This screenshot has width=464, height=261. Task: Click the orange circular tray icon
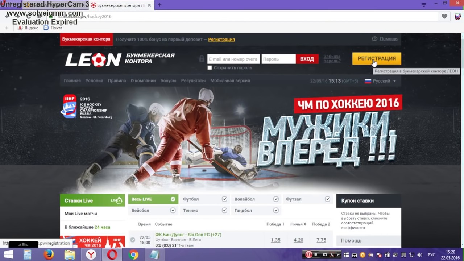pyautogui.click(x=362, y=255)
